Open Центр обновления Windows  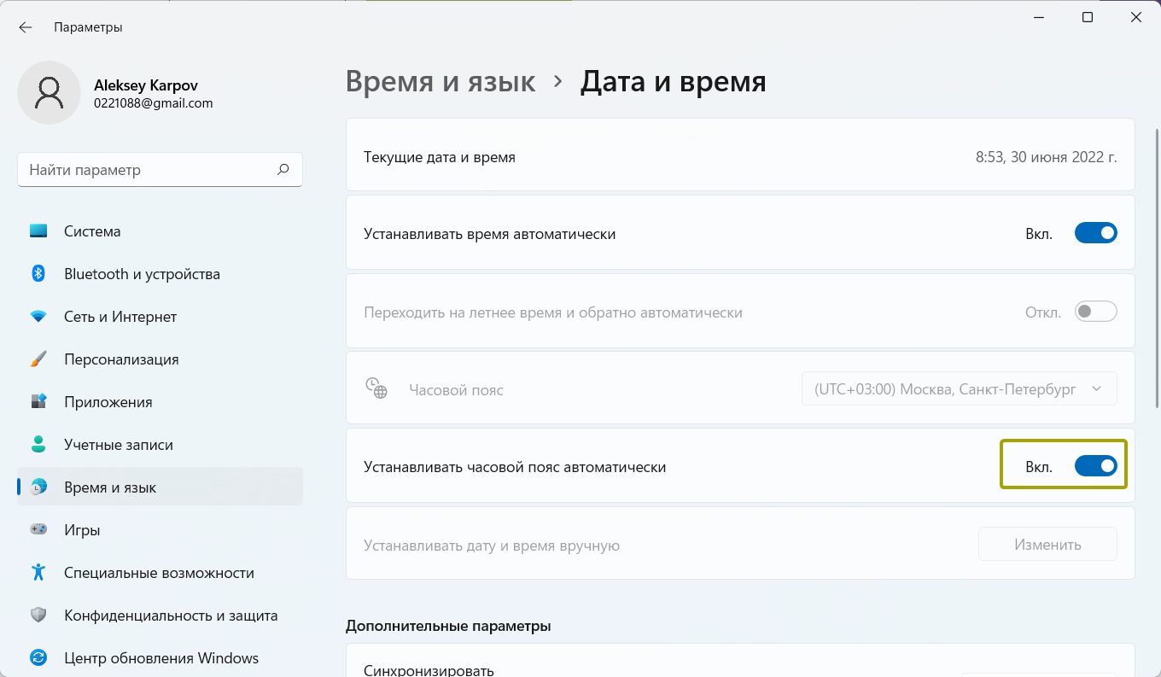tap(160, 657)
